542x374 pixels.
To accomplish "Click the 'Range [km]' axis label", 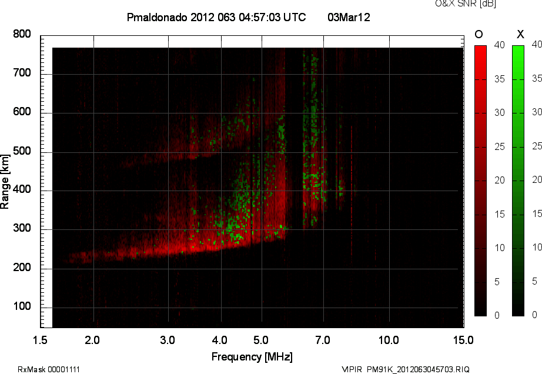I will pos(5,182).
